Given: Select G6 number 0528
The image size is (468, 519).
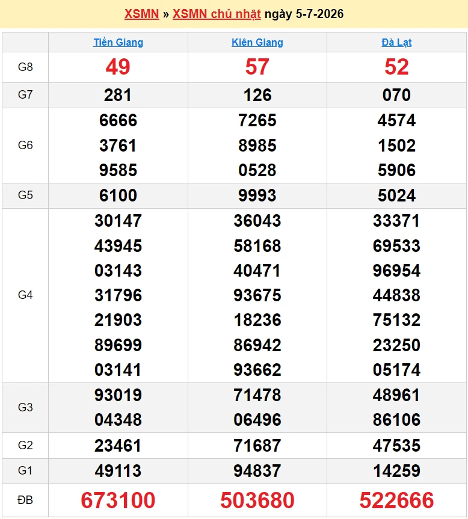Looking at the screenshot, I should pyautogui.click(x=257, y=170).
